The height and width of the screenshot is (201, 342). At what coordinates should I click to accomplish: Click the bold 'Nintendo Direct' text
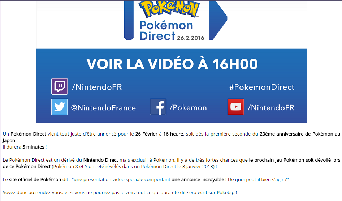point(101,160)
